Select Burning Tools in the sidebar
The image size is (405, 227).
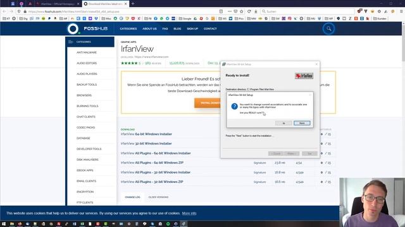point(87,106)
